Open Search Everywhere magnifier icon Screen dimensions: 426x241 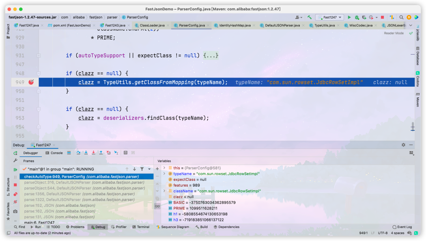pos(401,17)
